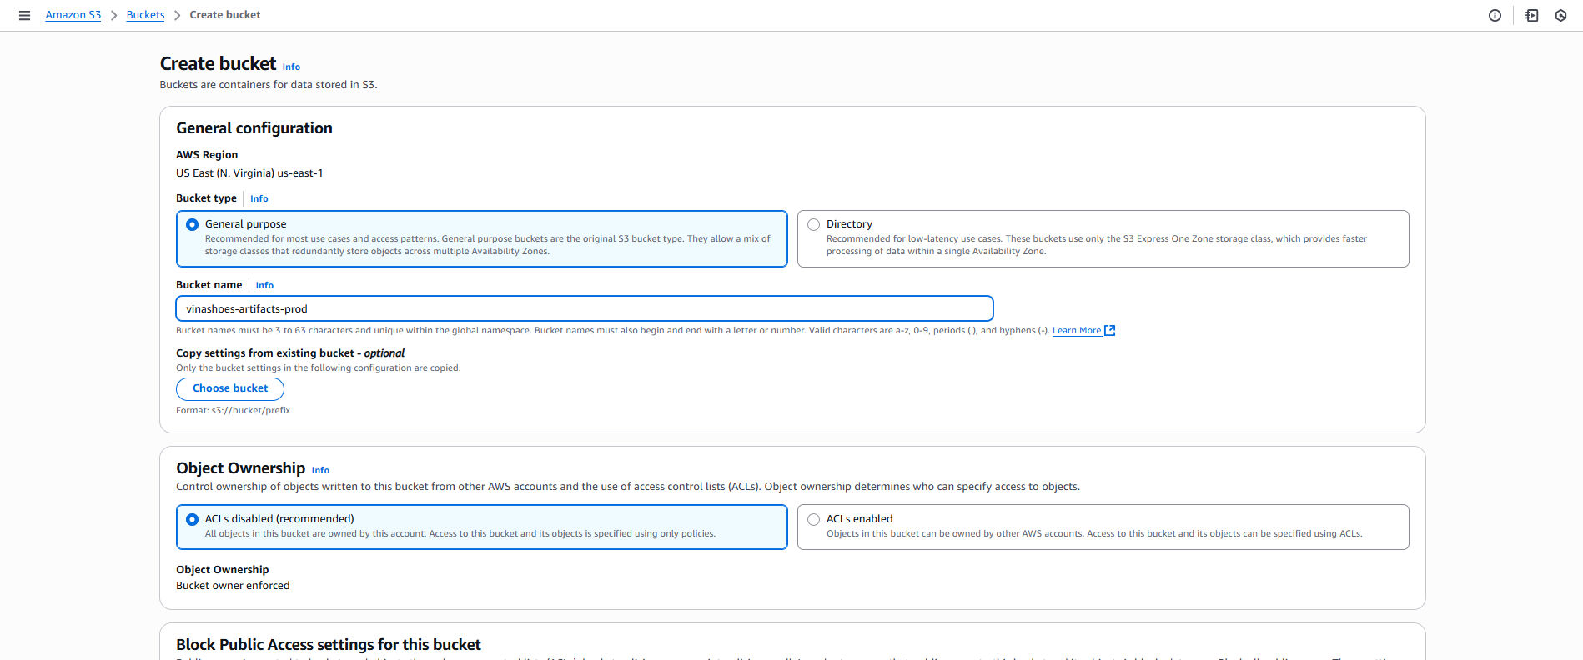Select the General purpose bucket type
The height and width of the screenshot is (660, 1583).
pos(193,224)
